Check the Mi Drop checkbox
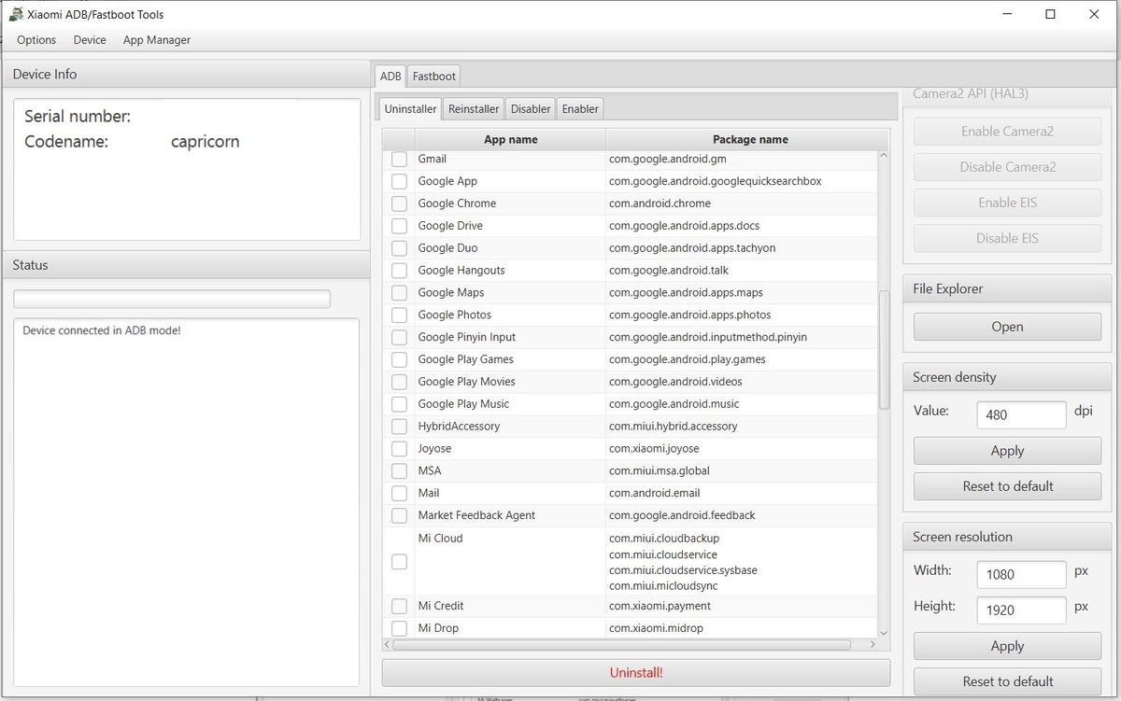 pos(399,628)
